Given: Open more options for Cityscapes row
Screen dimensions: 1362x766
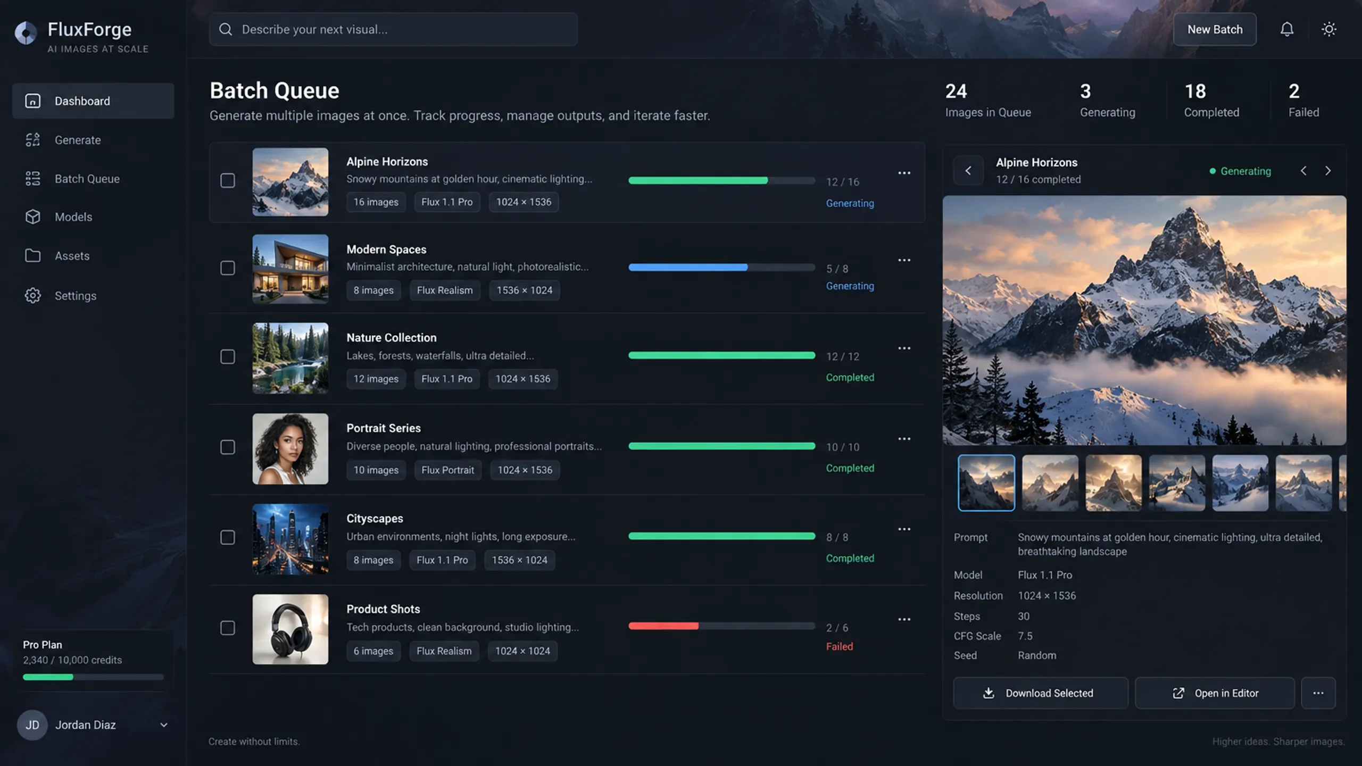Looking at the screenshot, I should pyautogui.click(x=904, y=529).
